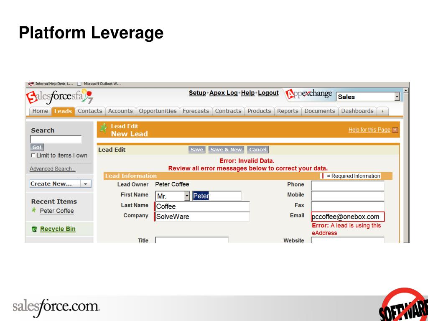Open the Documents tab

(x=320, y=111)
